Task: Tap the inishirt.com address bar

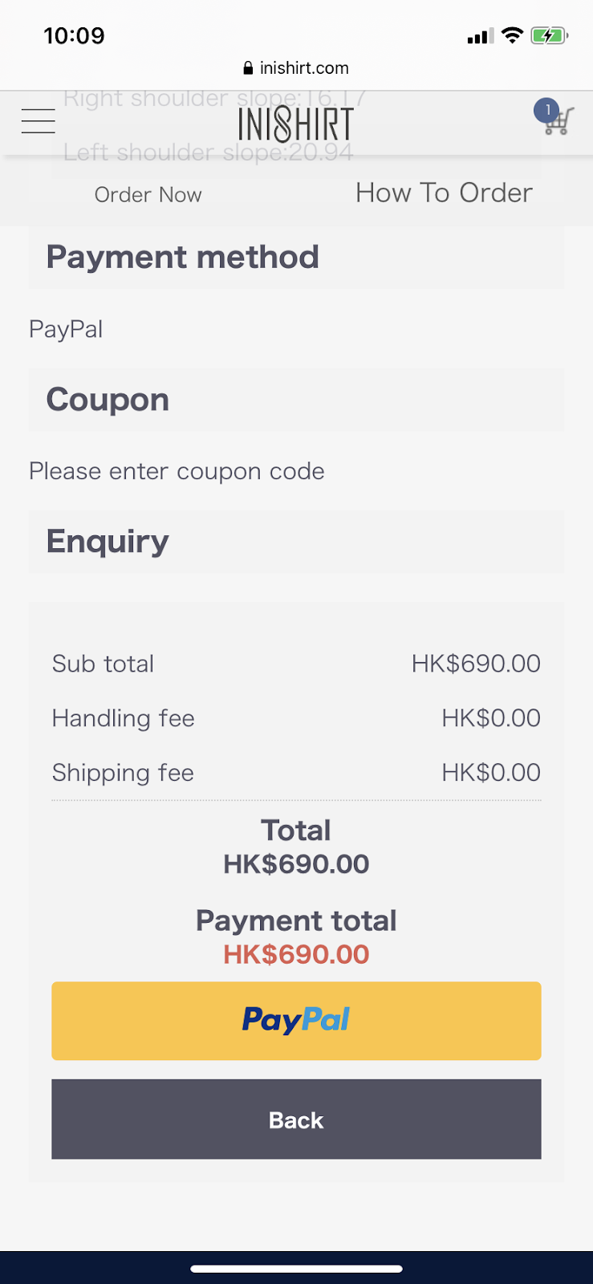Action: tap(296, 68)
